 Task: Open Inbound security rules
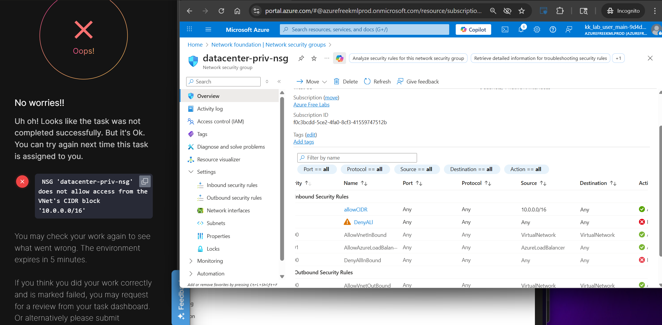232,185
